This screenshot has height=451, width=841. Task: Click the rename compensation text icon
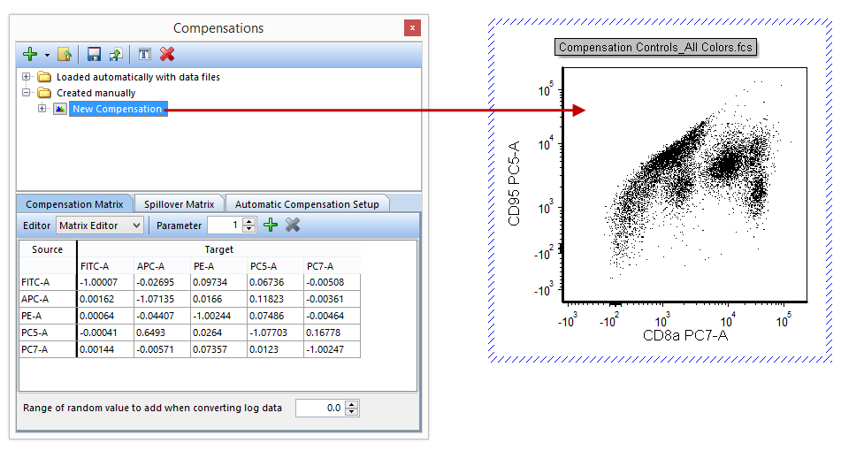[145, 55]
